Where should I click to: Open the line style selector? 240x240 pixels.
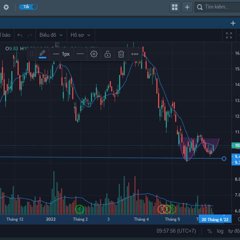point(80,54)
